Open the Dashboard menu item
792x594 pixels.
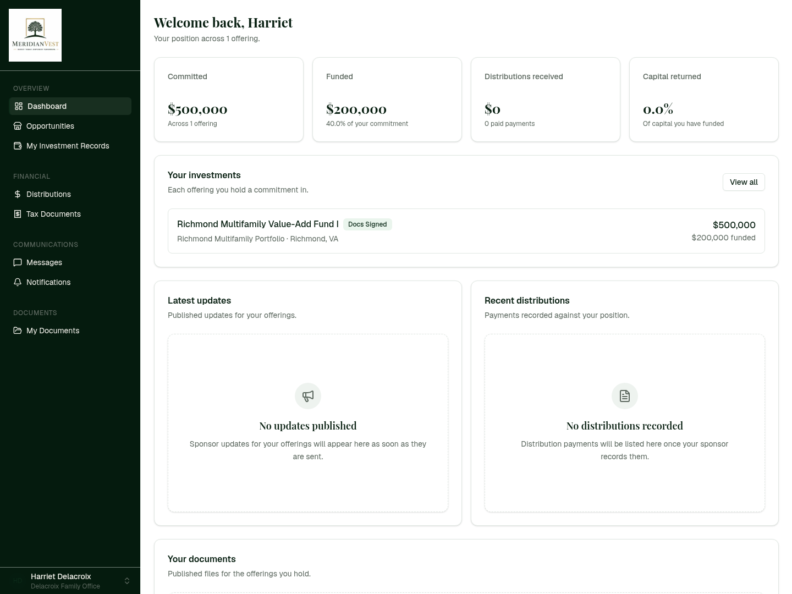pos(70,106)
